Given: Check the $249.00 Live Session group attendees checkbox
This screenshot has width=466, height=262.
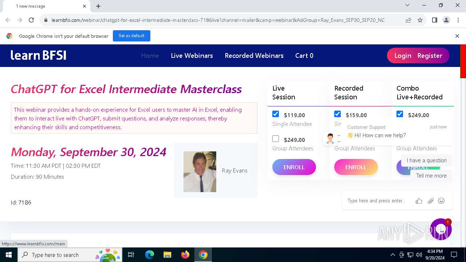Looking at the screenshot, I should (x=276, y=139).
